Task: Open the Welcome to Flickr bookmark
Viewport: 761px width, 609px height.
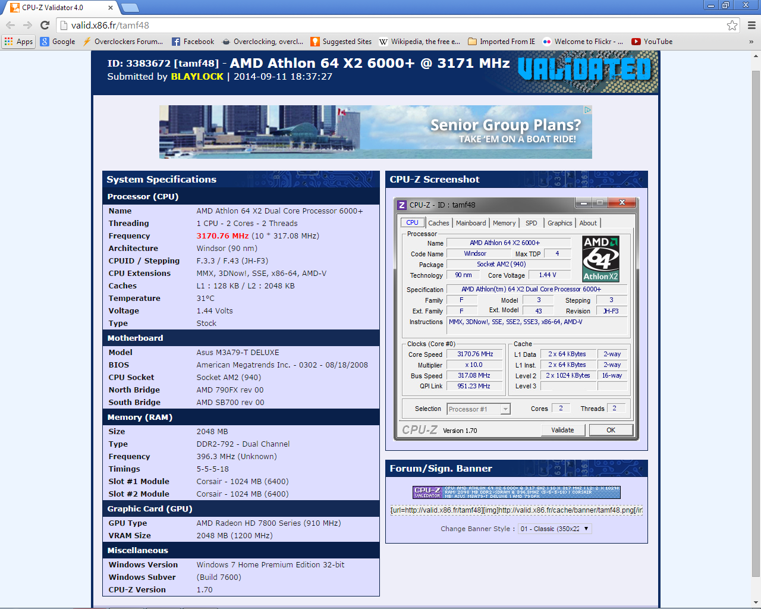Action: [583, 42]
